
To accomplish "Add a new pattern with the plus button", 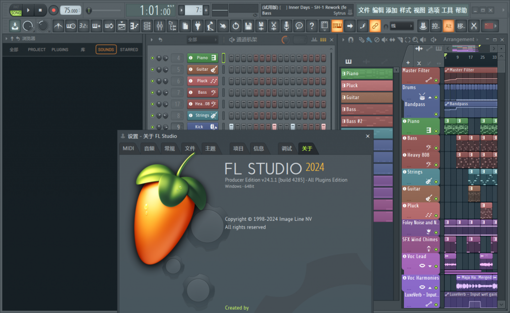I will [x=206, y=10].
